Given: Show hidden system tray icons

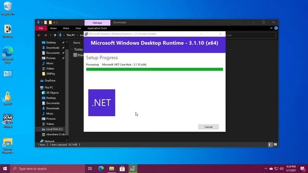Looking at the screenshot, I should [x=266, y=169].
